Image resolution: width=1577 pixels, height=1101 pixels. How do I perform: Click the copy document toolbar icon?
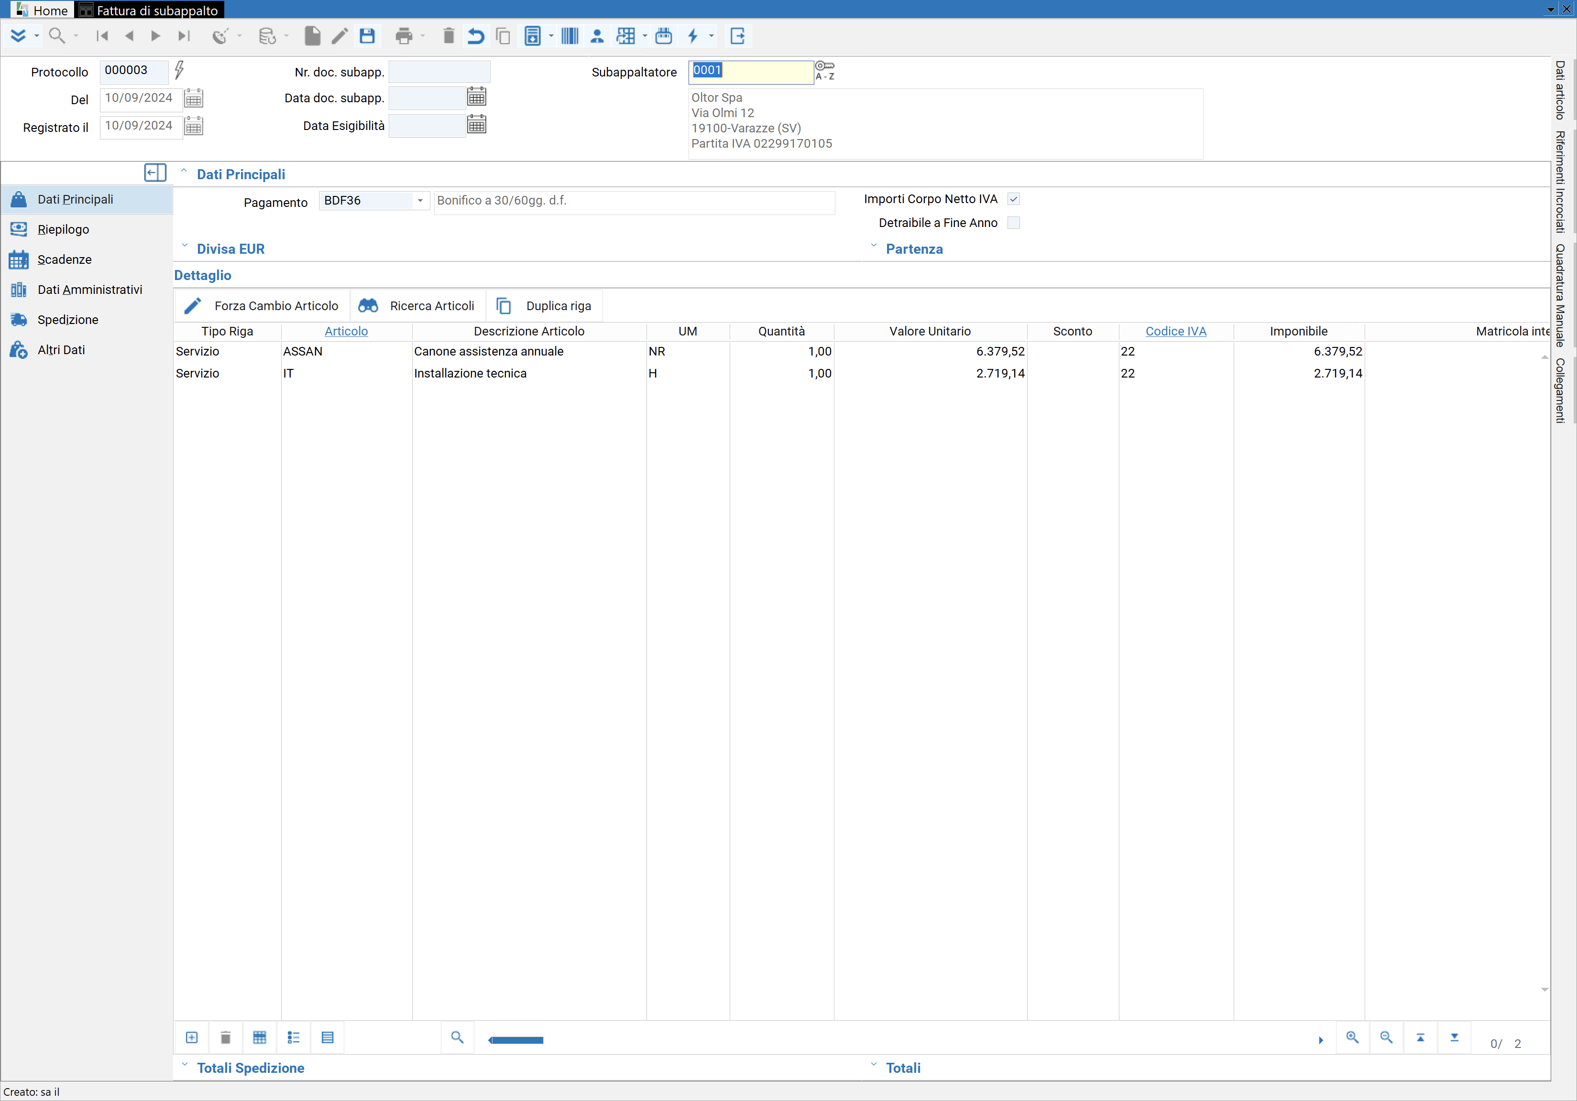(x=503, y=36)
